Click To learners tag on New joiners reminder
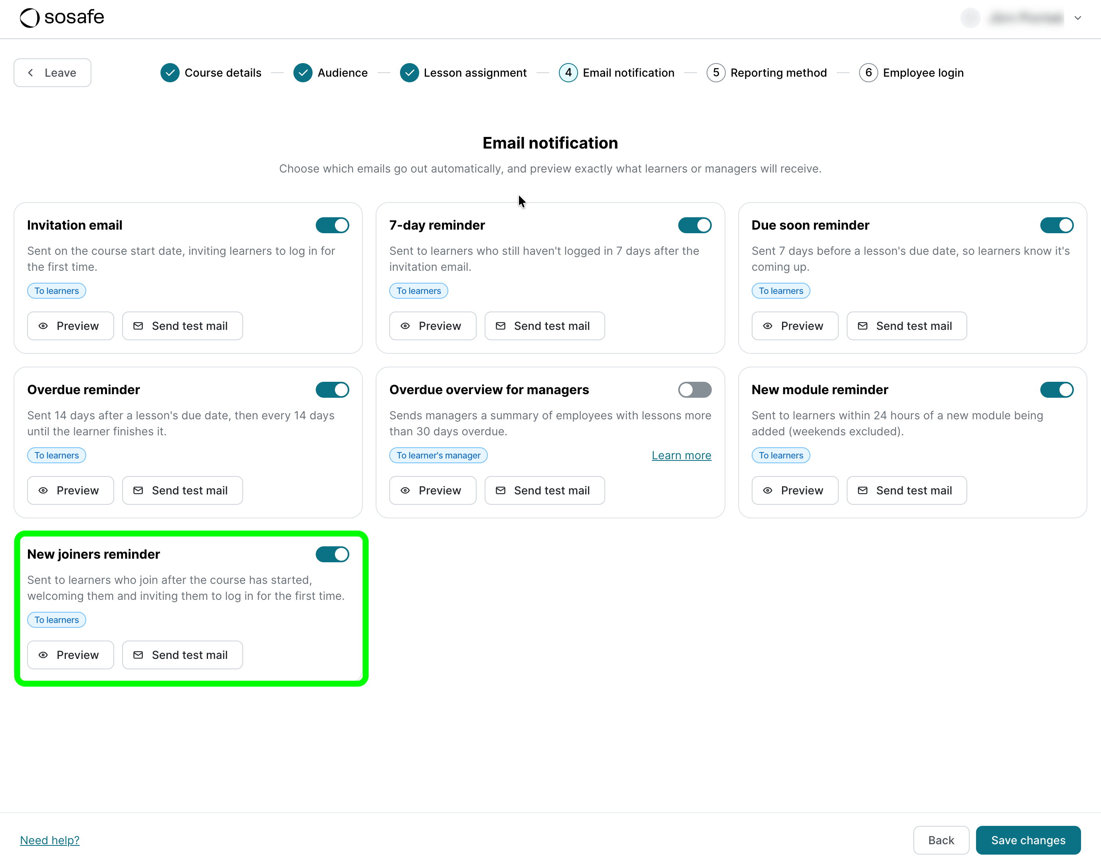 coord(56,619)
